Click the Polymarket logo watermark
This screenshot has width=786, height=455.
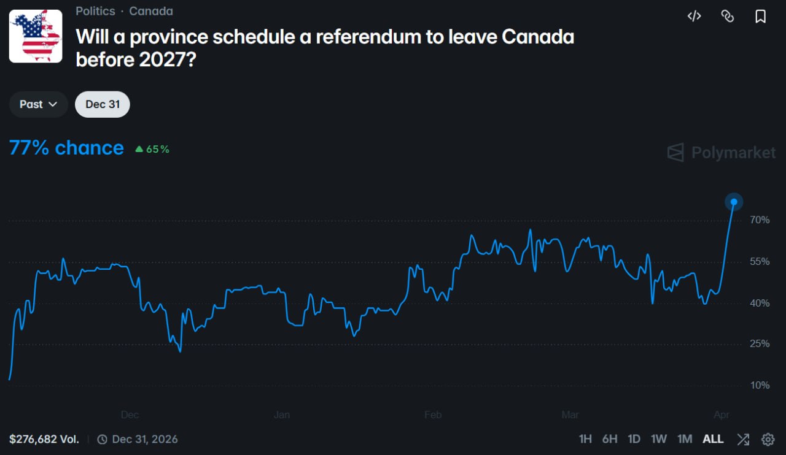[x=721, y=153]
